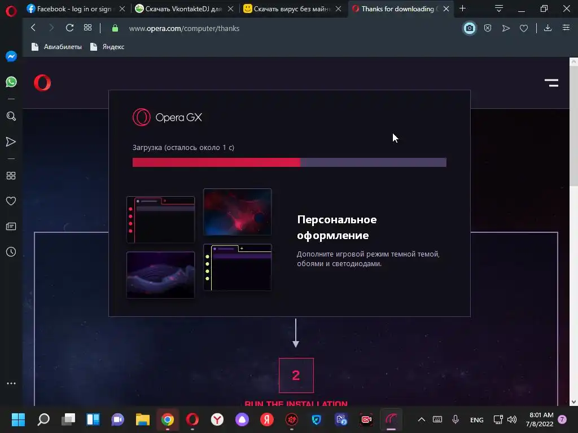Open the sidebar search icon
The height and width of the screenshot is (433, 578).
point(11,116)
